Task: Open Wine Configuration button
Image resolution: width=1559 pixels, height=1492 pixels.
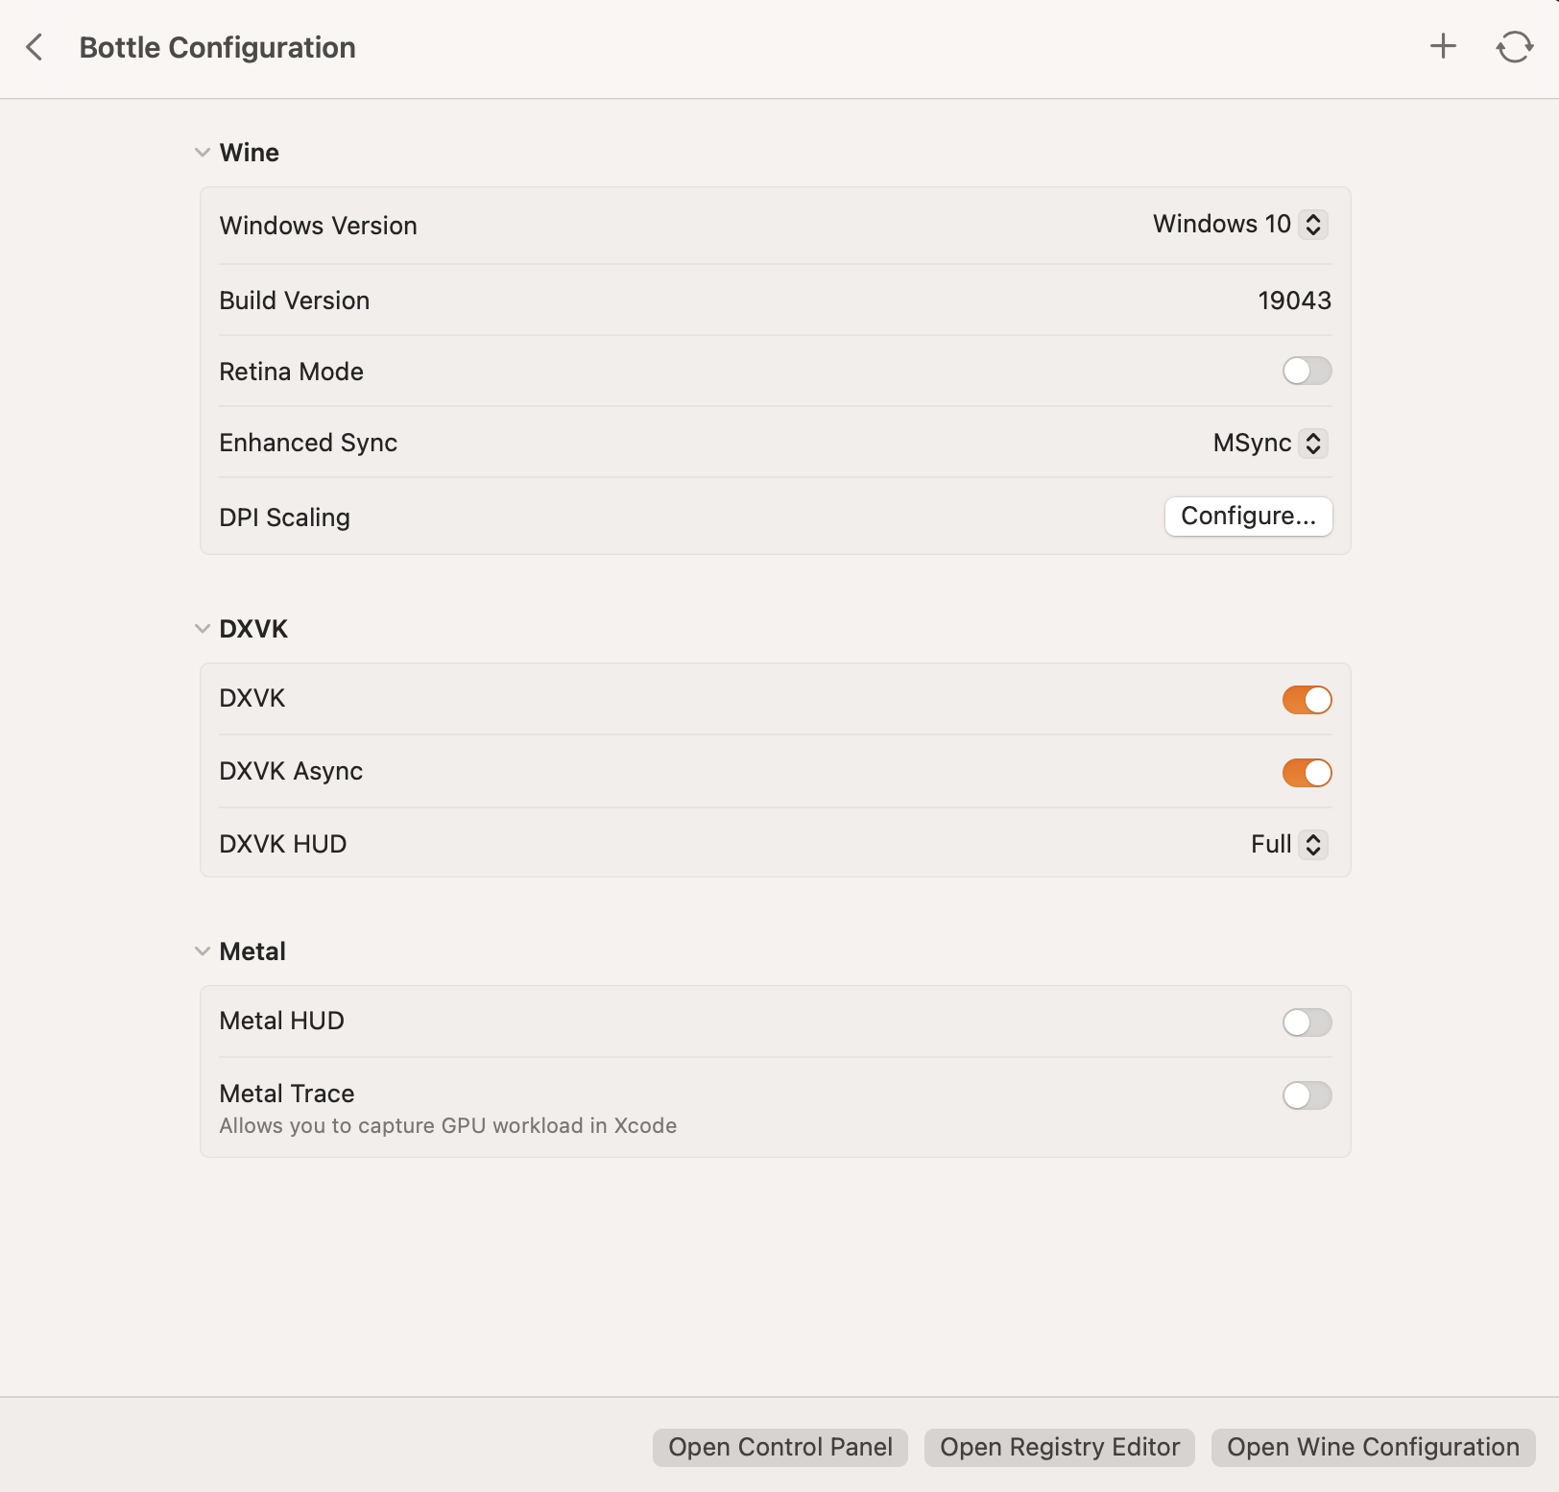Action: [x=1373, y=1447]
